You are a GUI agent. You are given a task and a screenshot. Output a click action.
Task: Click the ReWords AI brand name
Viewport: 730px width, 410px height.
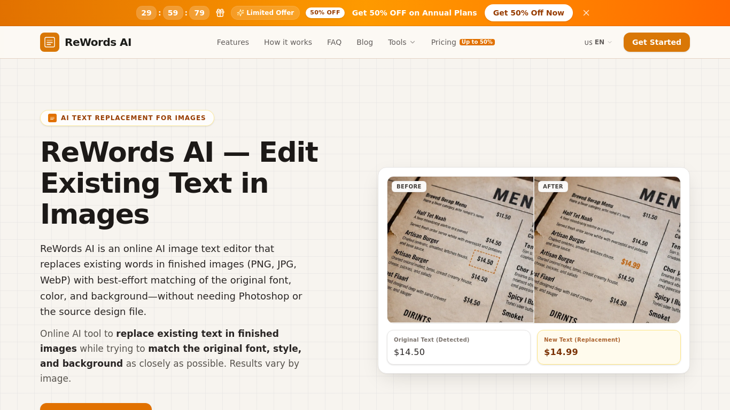click(x=98, y=42)
